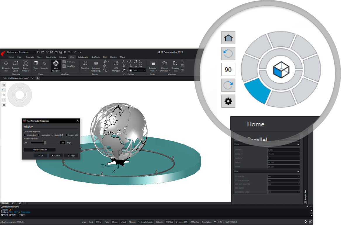Click the opacity value field showing 50
The width and height of the screenshot is (341, 225).
(x=63, y=143)
